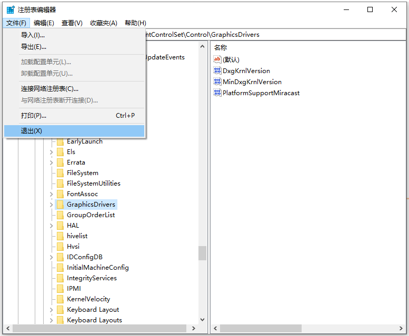Click the (默认) string value icon

[x=217, y=59]
